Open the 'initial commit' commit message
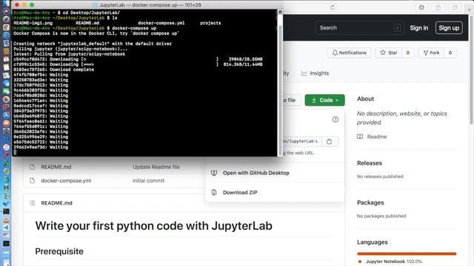474x266 pixels. [148, 180]
